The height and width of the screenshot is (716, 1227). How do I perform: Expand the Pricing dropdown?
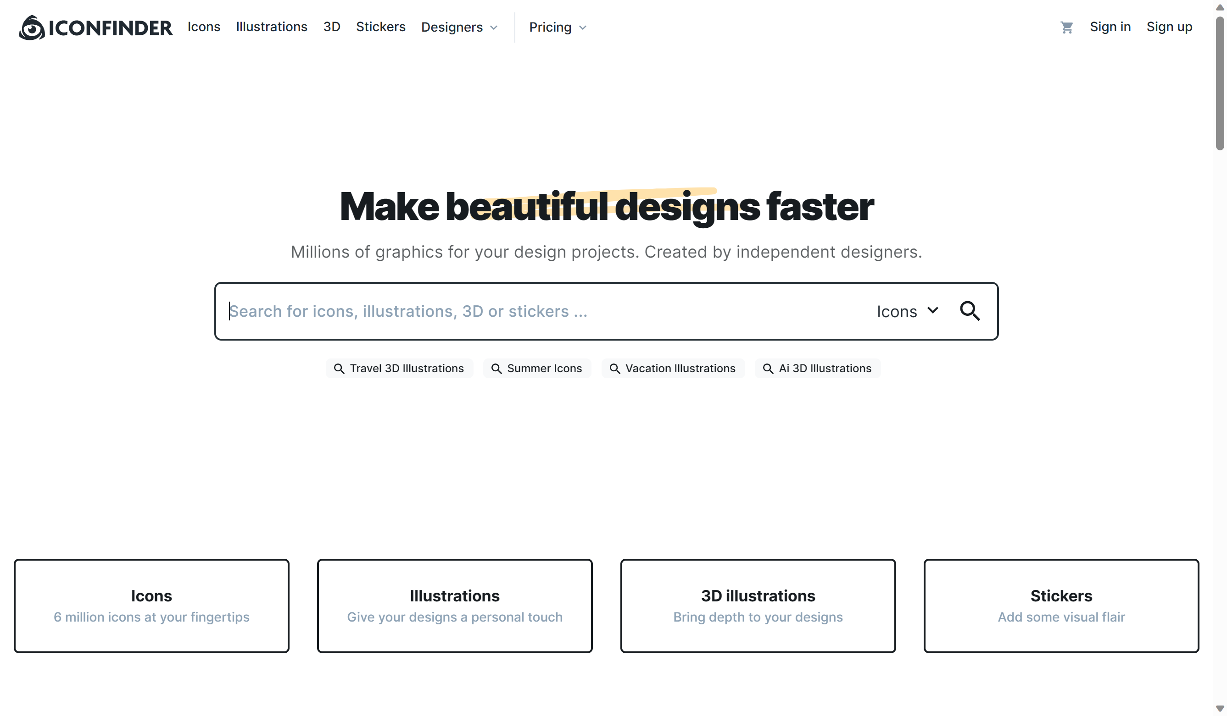pyautogui.click(x=558, y=27)
